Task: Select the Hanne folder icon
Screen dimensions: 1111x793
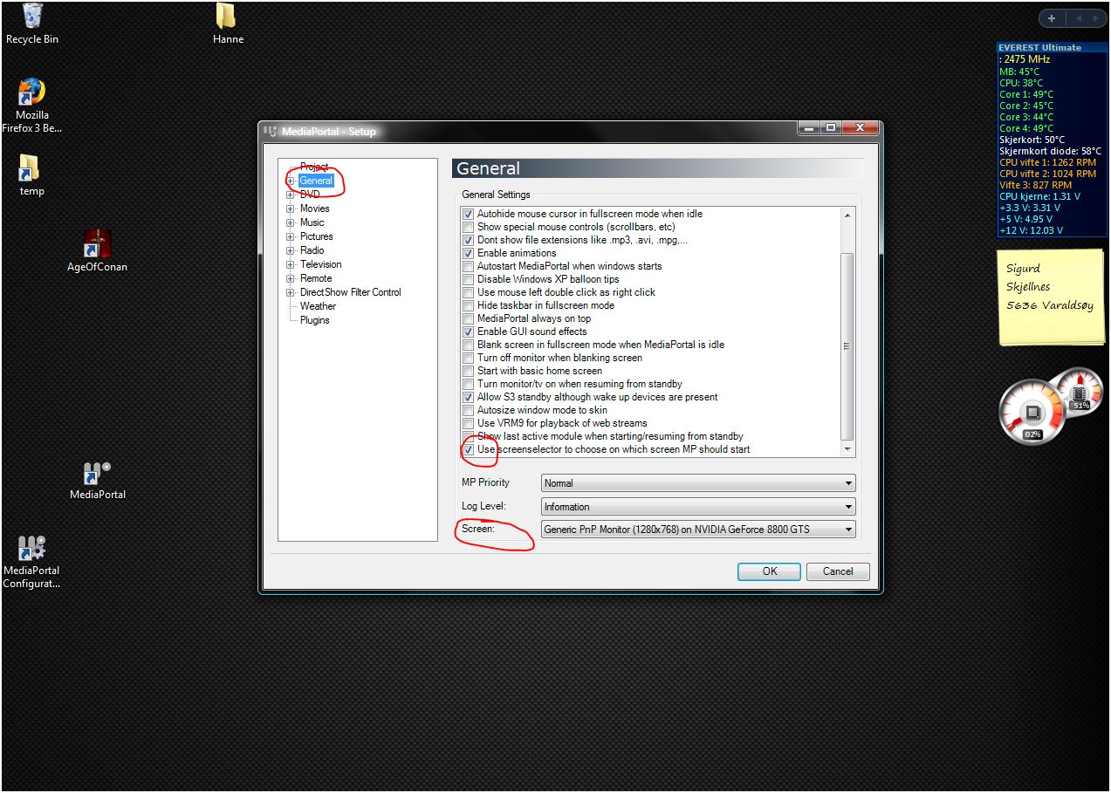Action: 227,24
